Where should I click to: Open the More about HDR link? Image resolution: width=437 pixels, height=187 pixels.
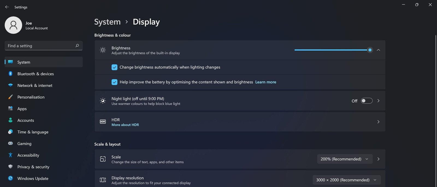point(125,125)
